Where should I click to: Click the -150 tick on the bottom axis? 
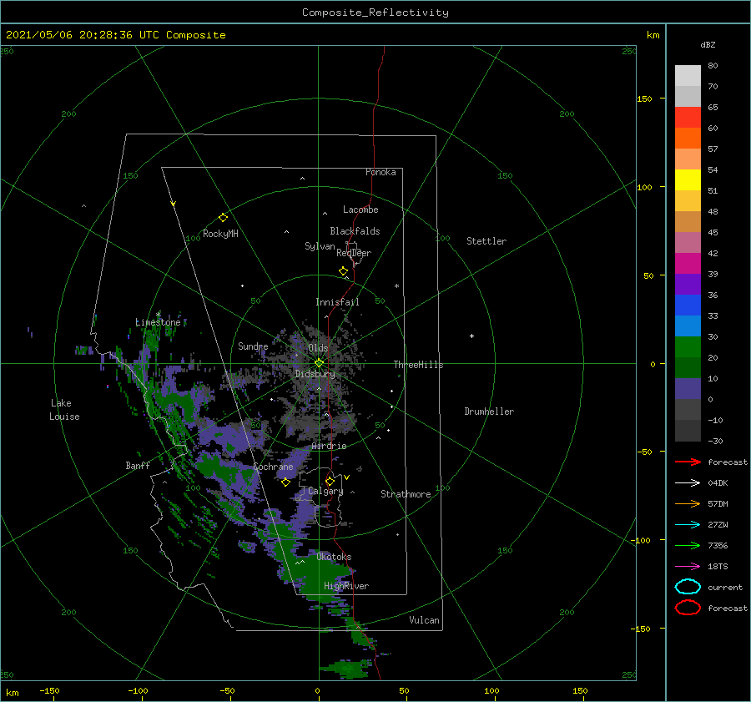(x=49, y=690)
